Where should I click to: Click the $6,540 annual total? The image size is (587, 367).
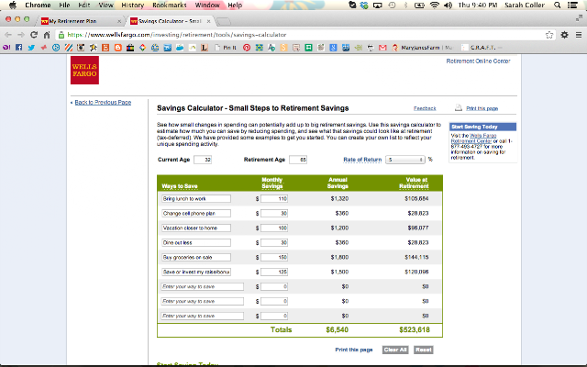[x=337, y=330]
